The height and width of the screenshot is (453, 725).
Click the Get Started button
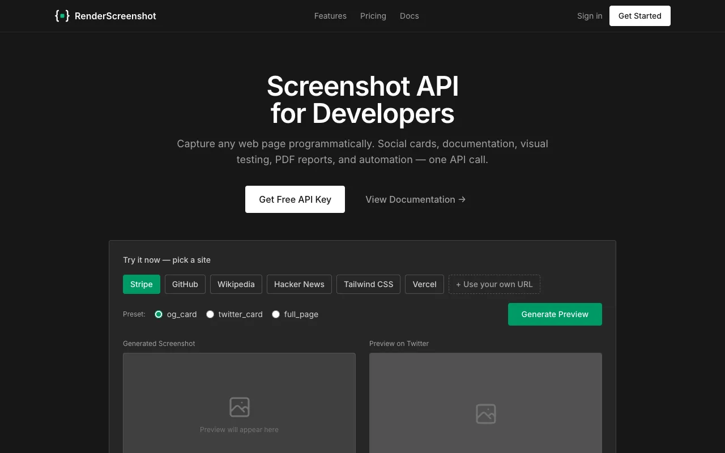pyautogui.click(x=640, y=16)
